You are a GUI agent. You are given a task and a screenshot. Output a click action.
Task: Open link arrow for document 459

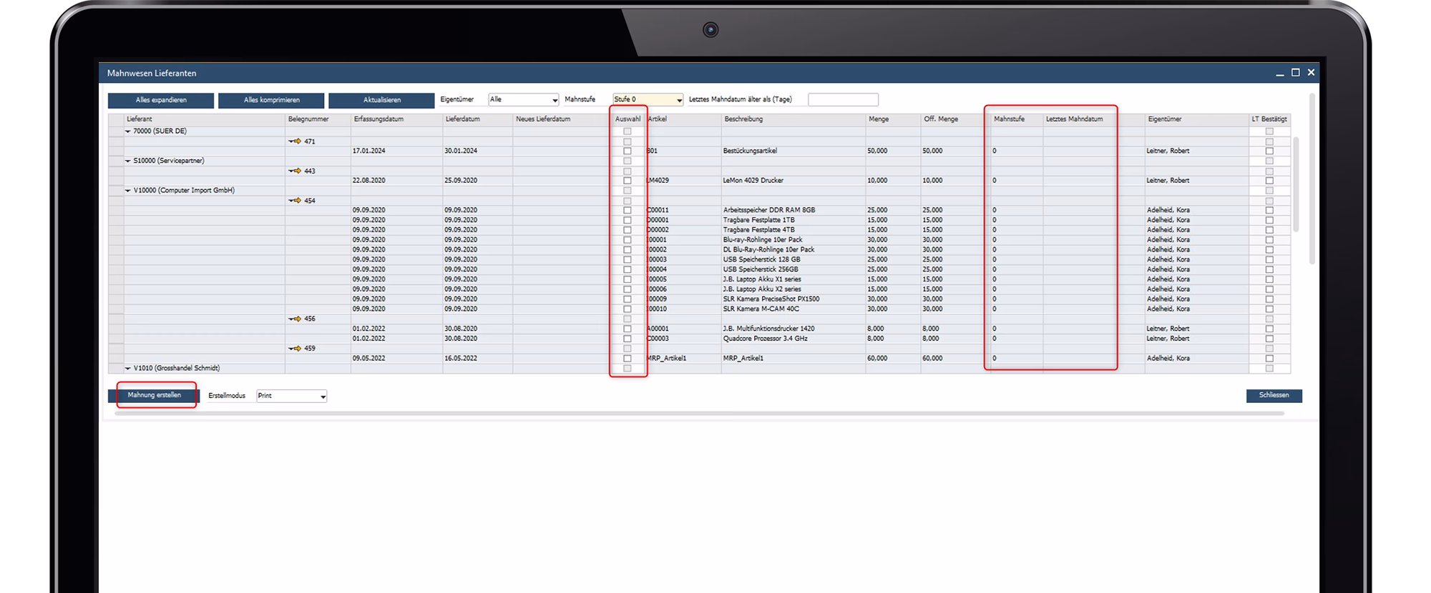[295, 349]
